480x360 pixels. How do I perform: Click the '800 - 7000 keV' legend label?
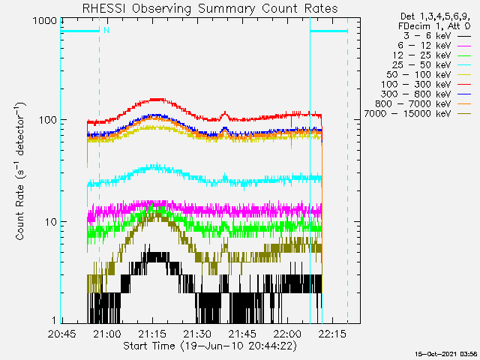413,104
